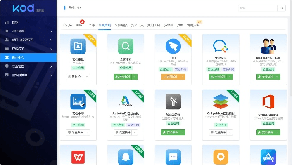Open the dropdown arrow on 敏感词管理 install button

click(182, 132)
